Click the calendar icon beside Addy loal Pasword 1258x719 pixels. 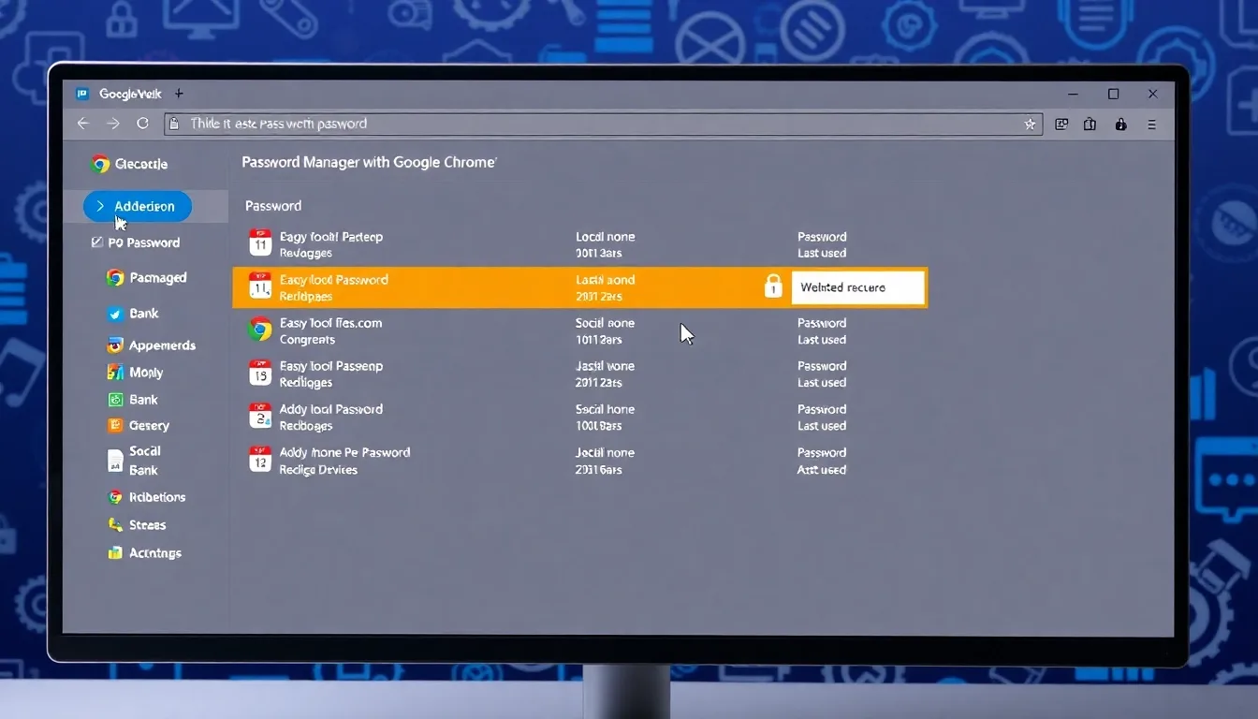260,416
